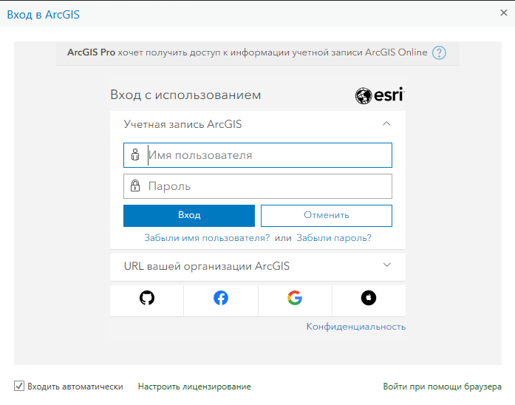This screenshot has height=405, width=515.
Task: Sign in with Apple icon
Action: pos(369,298)
